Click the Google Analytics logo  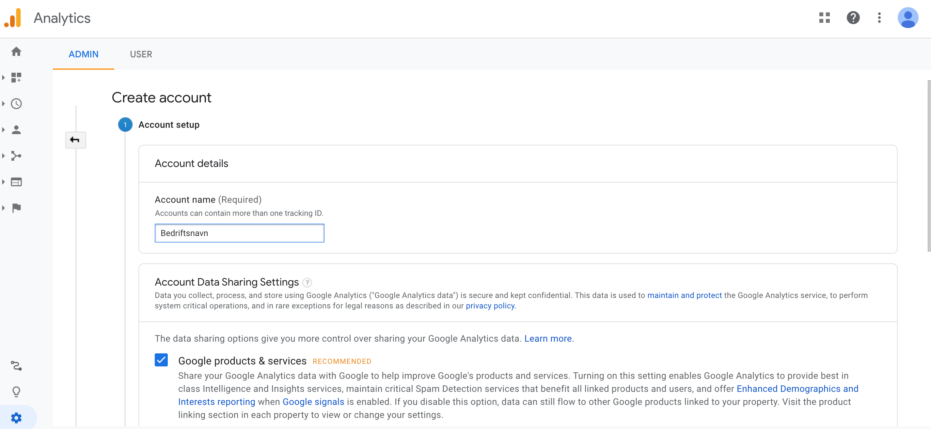pyautogui.click(x=13, y=18)
